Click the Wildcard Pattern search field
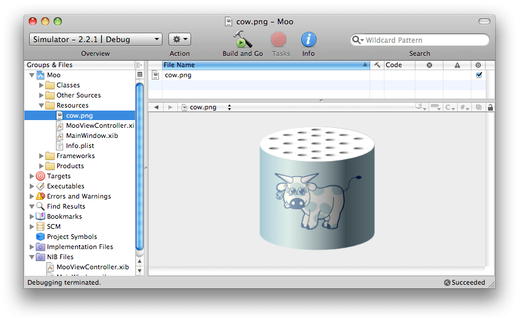 click(424, 40)
